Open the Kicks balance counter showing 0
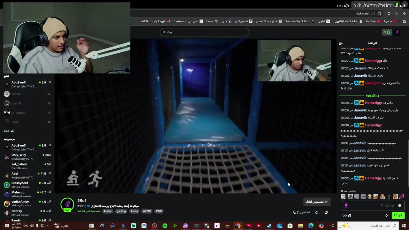409x230 pixels. click(x=387, y=32)
